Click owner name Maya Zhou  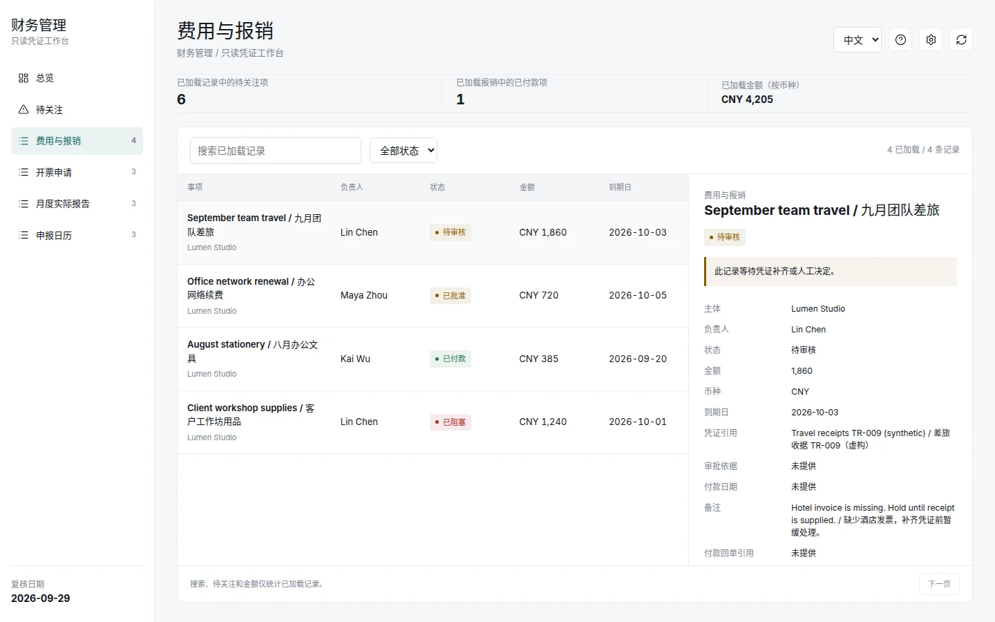coord(364,296)
